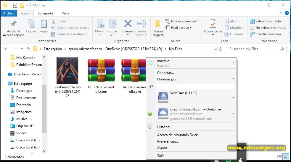Click the Mover a icon

(100, 24)
